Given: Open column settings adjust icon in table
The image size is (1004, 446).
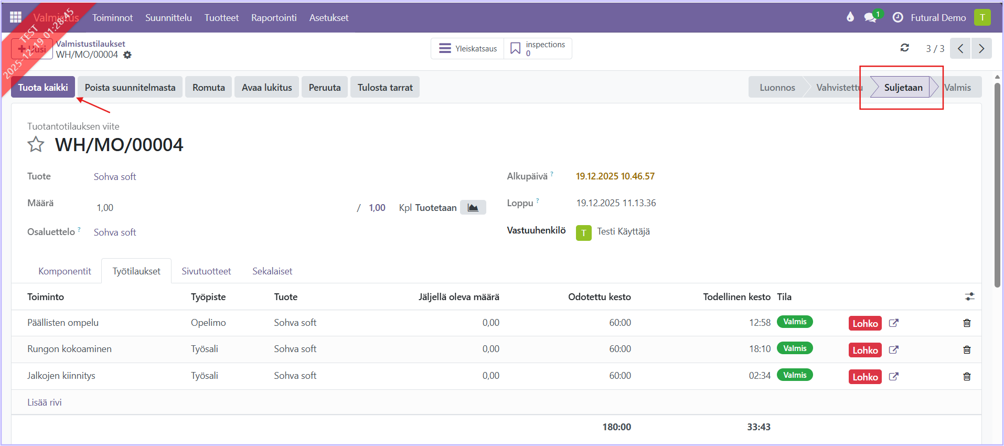Looking at the screenshot, I should [969, 297].
